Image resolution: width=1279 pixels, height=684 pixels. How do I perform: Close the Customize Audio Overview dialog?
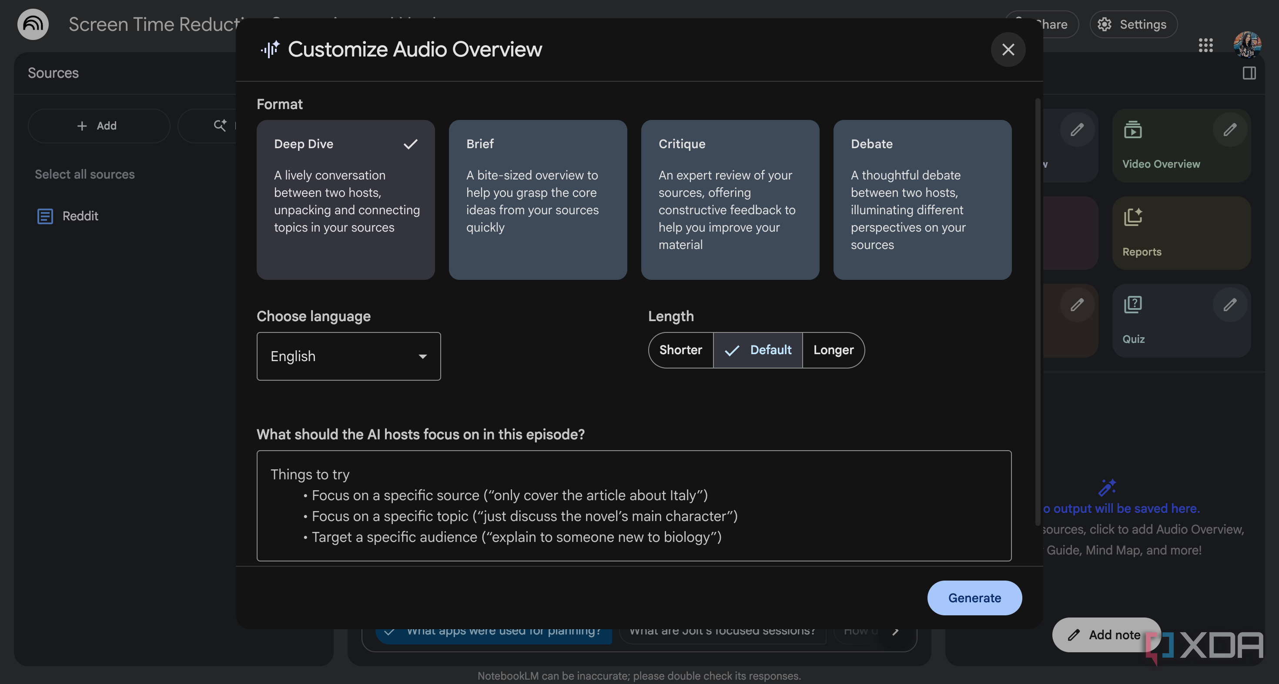click(x=1008, y=50)
